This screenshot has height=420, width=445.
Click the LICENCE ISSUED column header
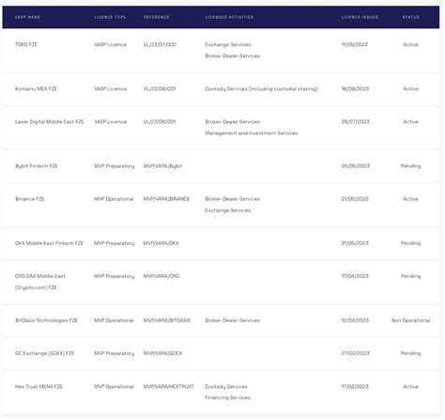(x=360, y=17)
